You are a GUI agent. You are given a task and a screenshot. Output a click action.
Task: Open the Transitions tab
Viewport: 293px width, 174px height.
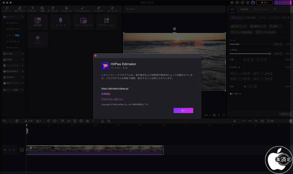click(83, 9)
